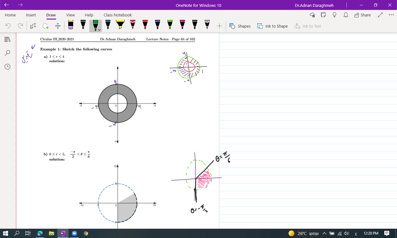The image size is (397, 238).
Task: Open the notifications bell
Action: pos(346,15)
